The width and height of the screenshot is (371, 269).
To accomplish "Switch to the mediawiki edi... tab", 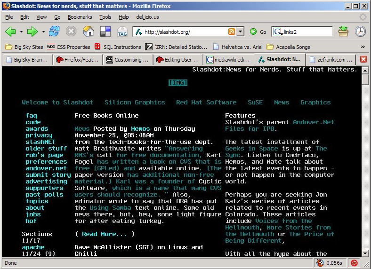I will coord(228,60).
